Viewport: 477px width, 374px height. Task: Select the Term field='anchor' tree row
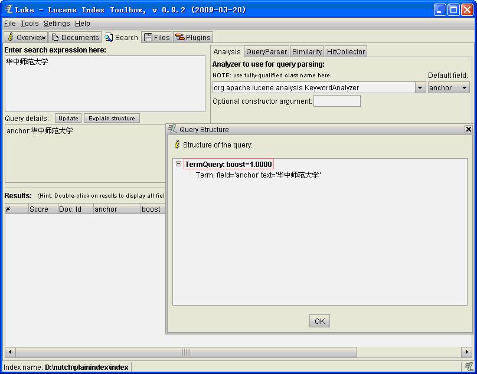coord(258,175)
